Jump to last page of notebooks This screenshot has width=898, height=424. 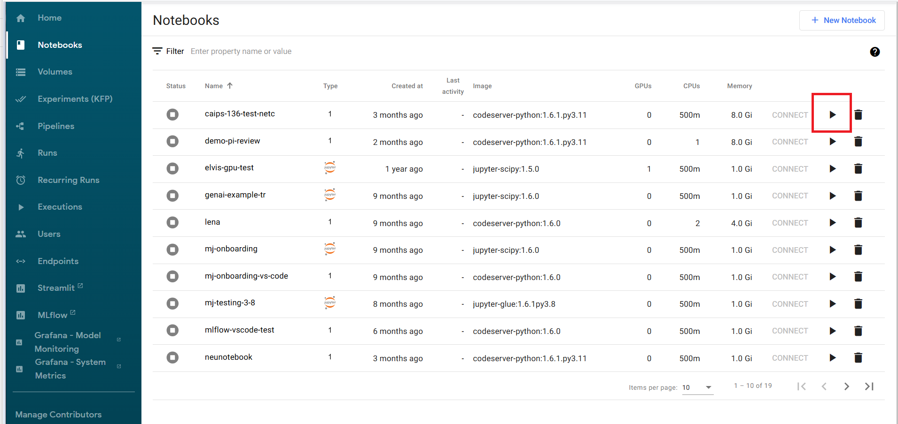pos(869,386)
